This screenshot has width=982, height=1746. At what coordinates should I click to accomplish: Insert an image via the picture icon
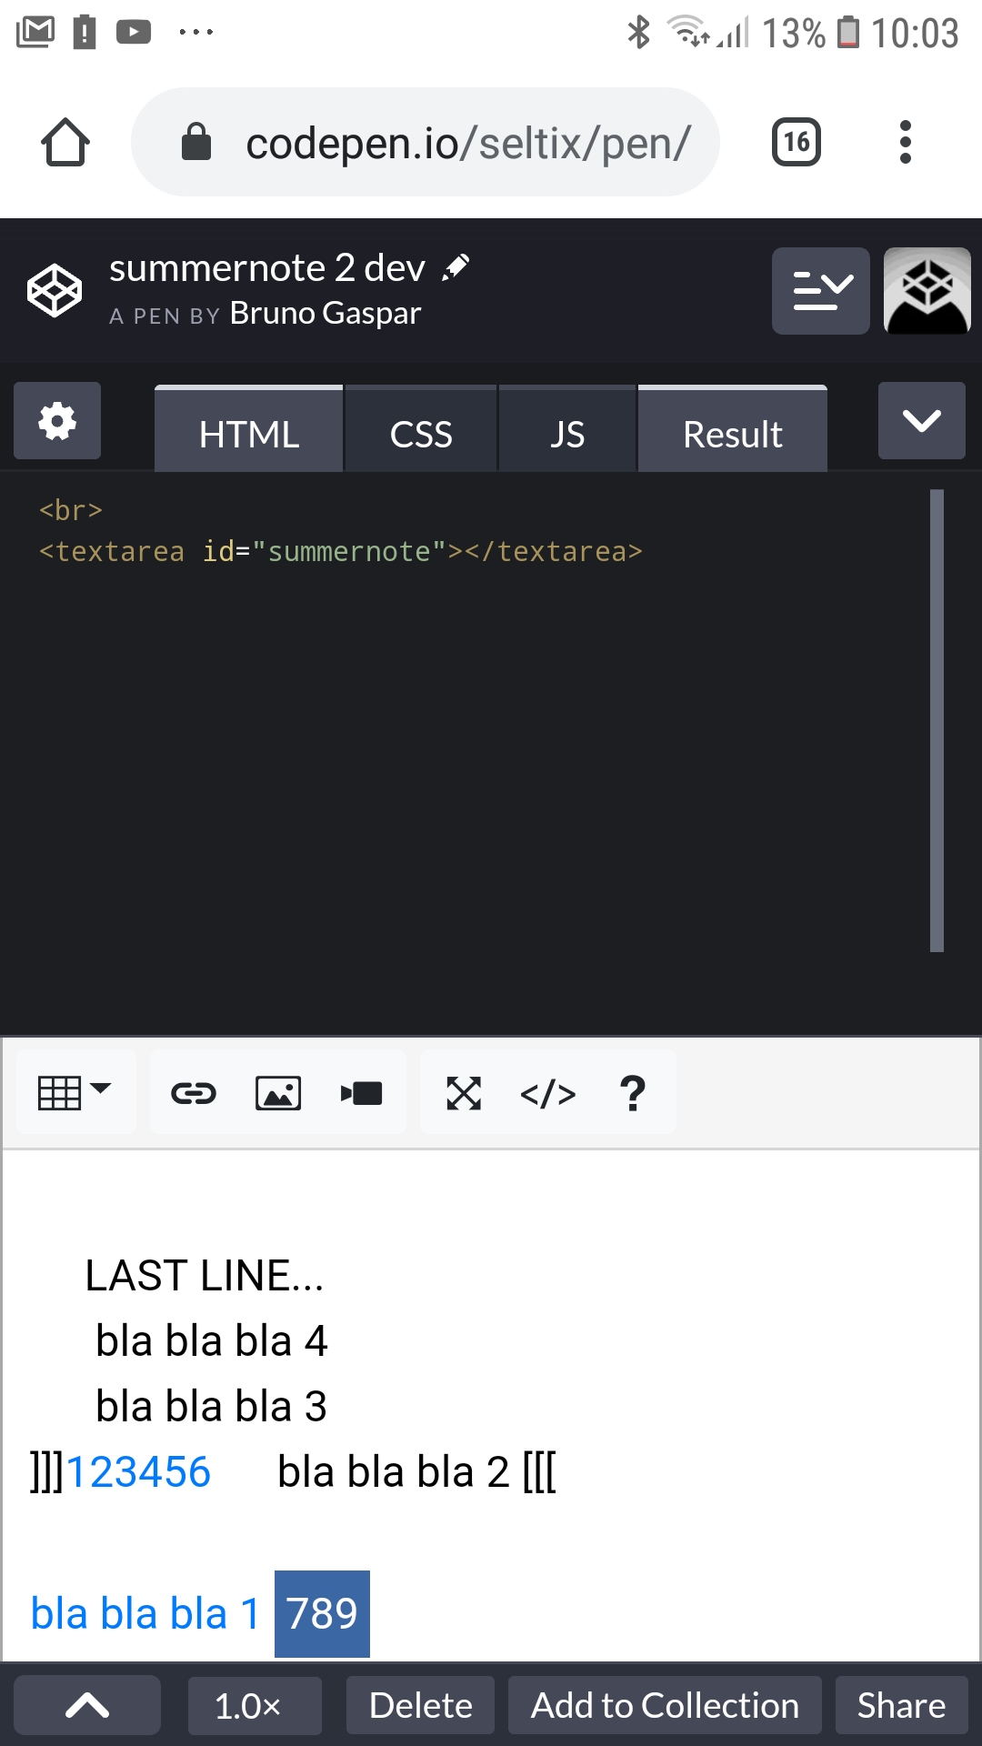pos(277,1091)
